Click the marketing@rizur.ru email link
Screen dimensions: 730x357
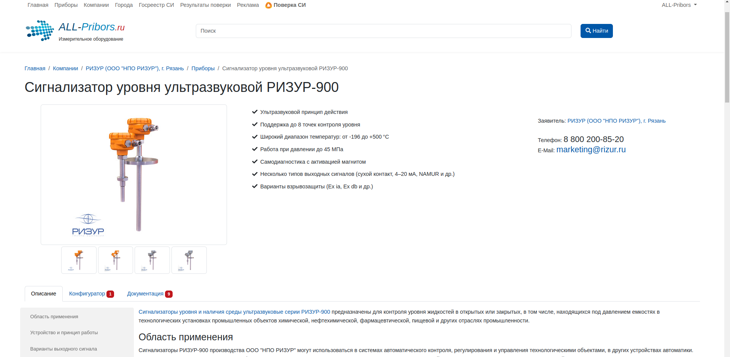point(591,150)
